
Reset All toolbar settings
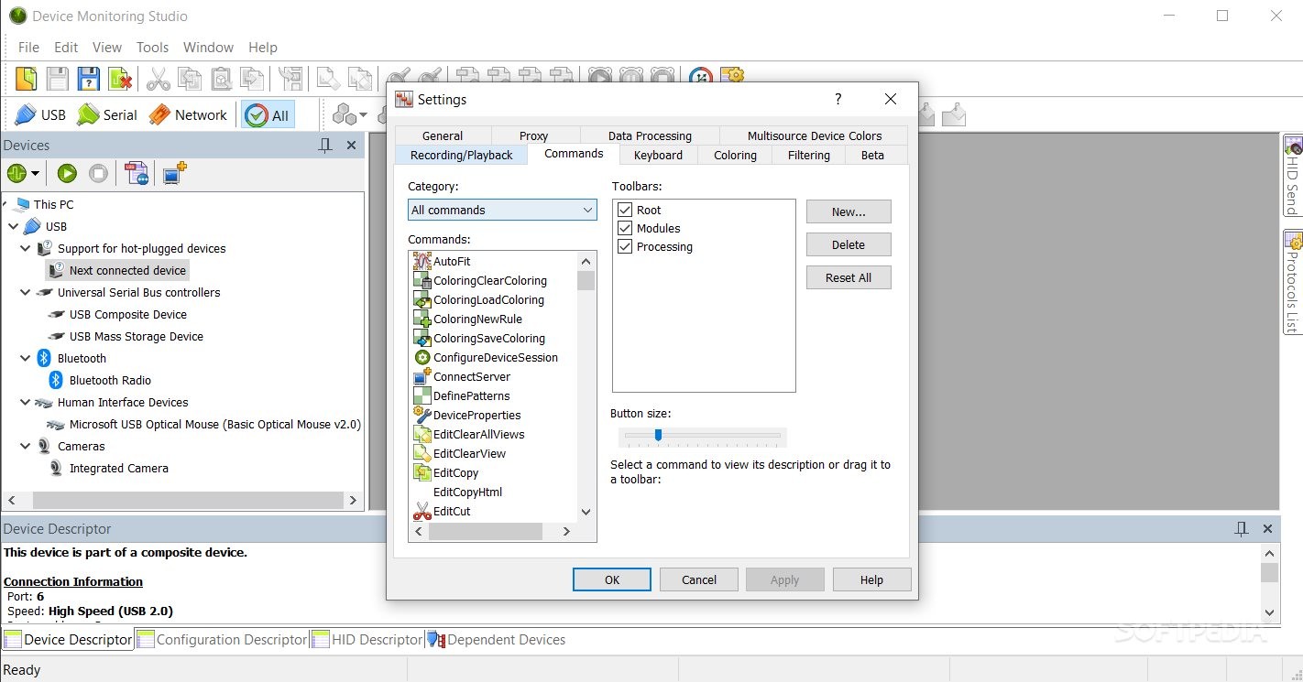848,277
